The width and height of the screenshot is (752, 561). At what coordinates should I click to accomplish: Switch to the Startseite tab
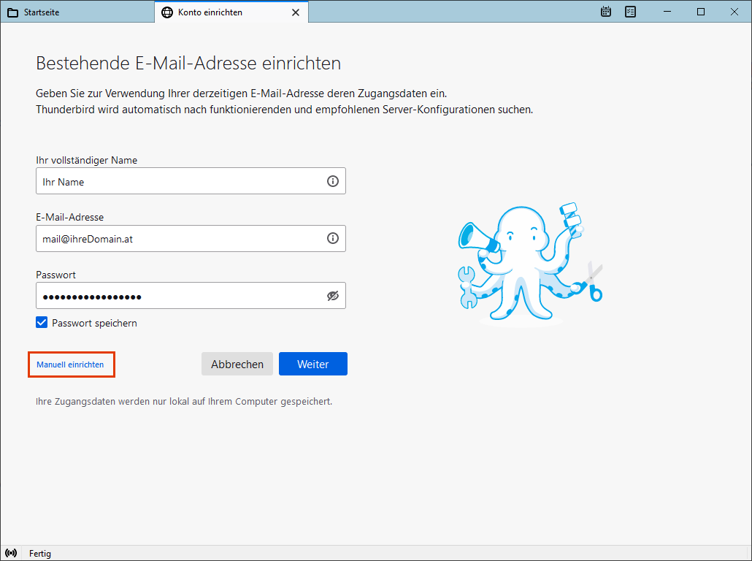[77, 12]
